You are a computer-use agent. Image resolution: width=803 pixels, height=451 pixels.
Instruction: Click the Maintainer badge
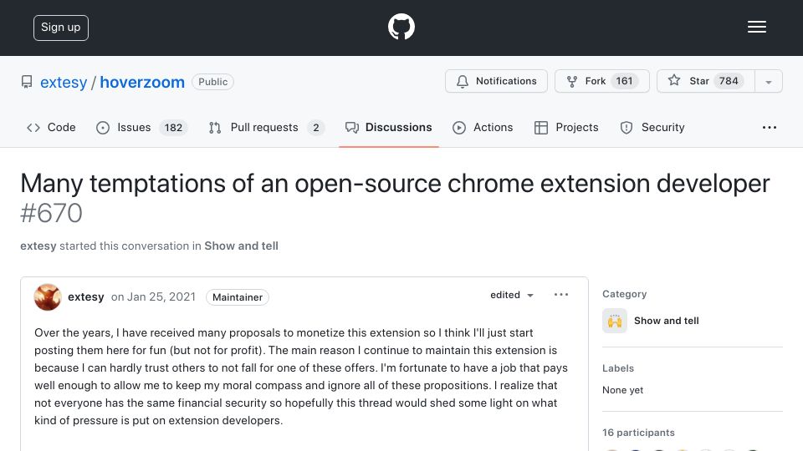237,297
